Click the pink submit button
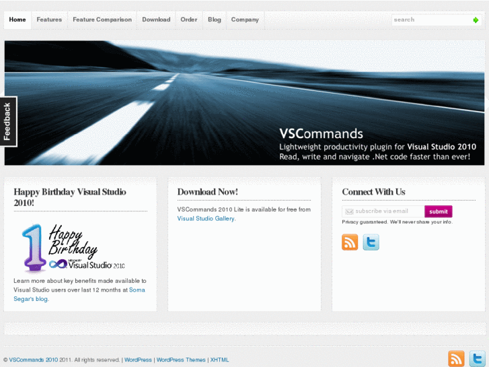The width and height of the screenshot is (489, 367). (x=438, y=211)
